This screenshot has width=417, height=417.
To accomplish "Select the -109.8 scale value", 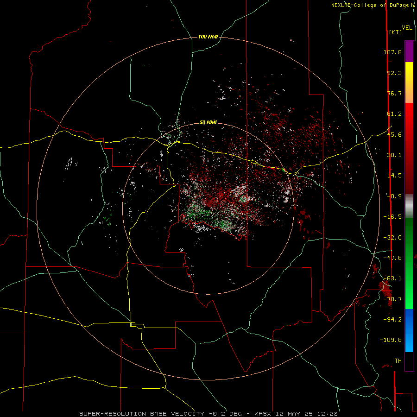I will (x=391, y=341).
